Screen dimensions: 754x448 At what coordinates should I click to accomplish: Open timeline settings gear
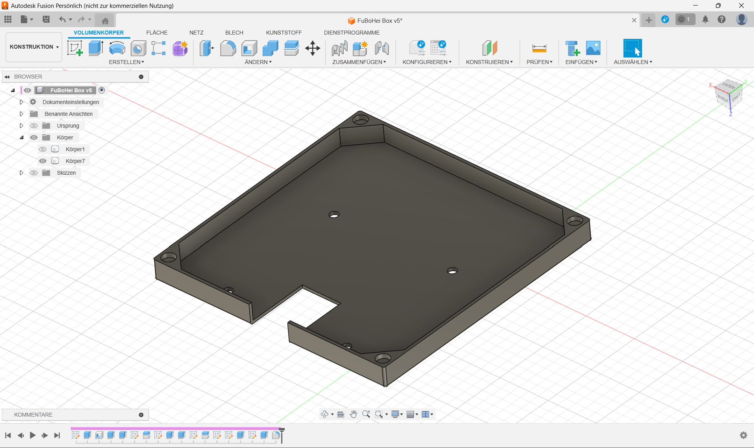tap(743, 435)
